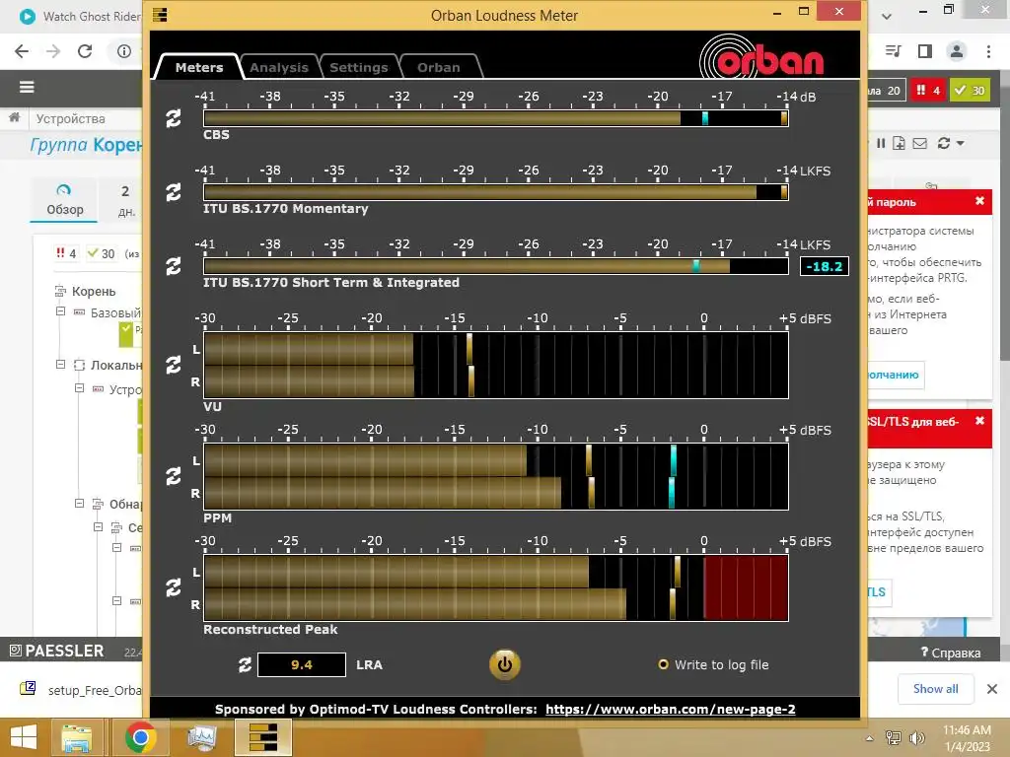The width and height of the screenshot is (1010, 757).
Task: Open Chrome's three-dot menu
Action: pos(988,51)
